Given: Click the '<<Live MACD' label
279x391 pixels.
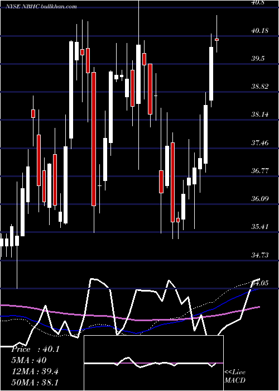Looking at the screenshot, I should point(235,376).
